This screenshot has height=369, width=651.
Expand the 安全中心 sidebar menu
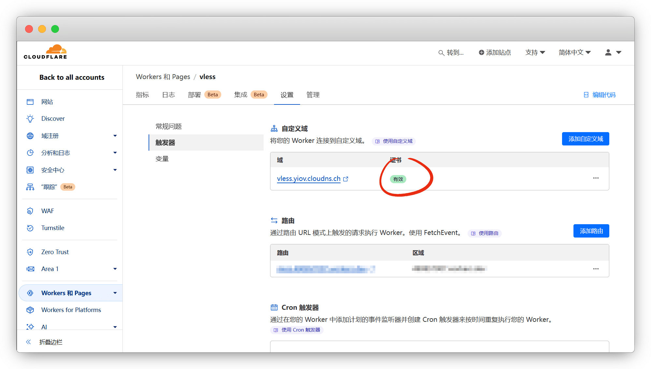(x=115, y=170)
